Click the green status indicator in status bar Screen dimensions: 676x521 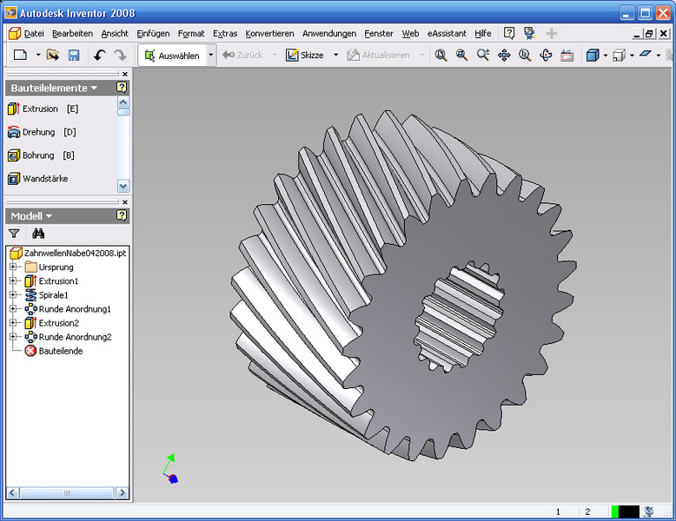click(615, 512)
